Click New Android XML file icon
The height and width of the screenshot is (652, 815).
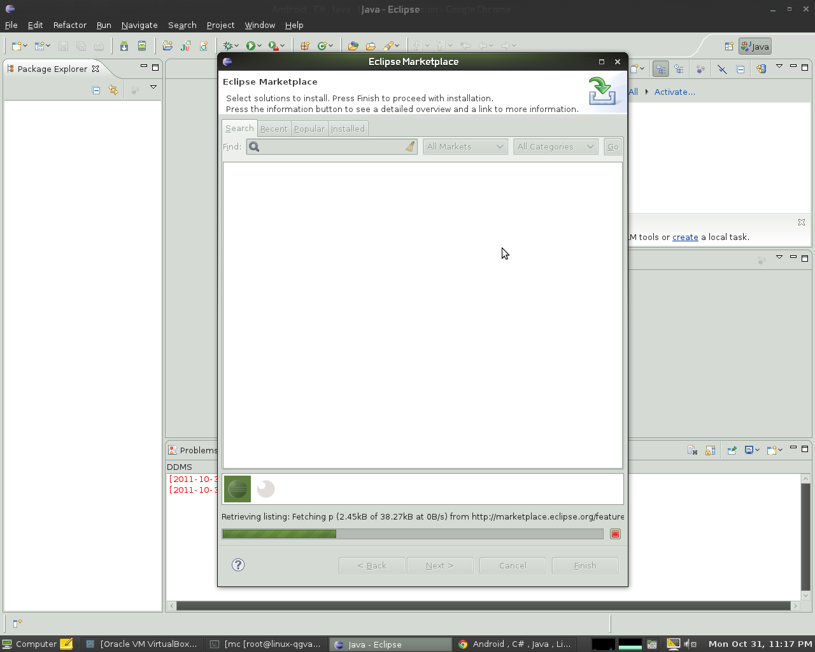pos(204,46)
